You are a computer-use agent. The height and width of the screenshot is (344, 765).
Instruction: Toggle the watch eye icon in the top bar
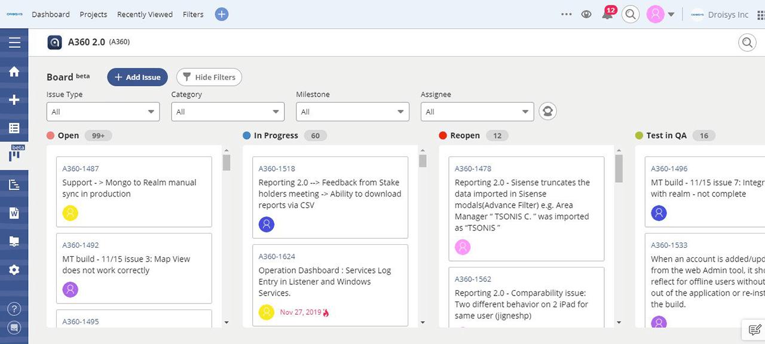(x=586, y=14)
